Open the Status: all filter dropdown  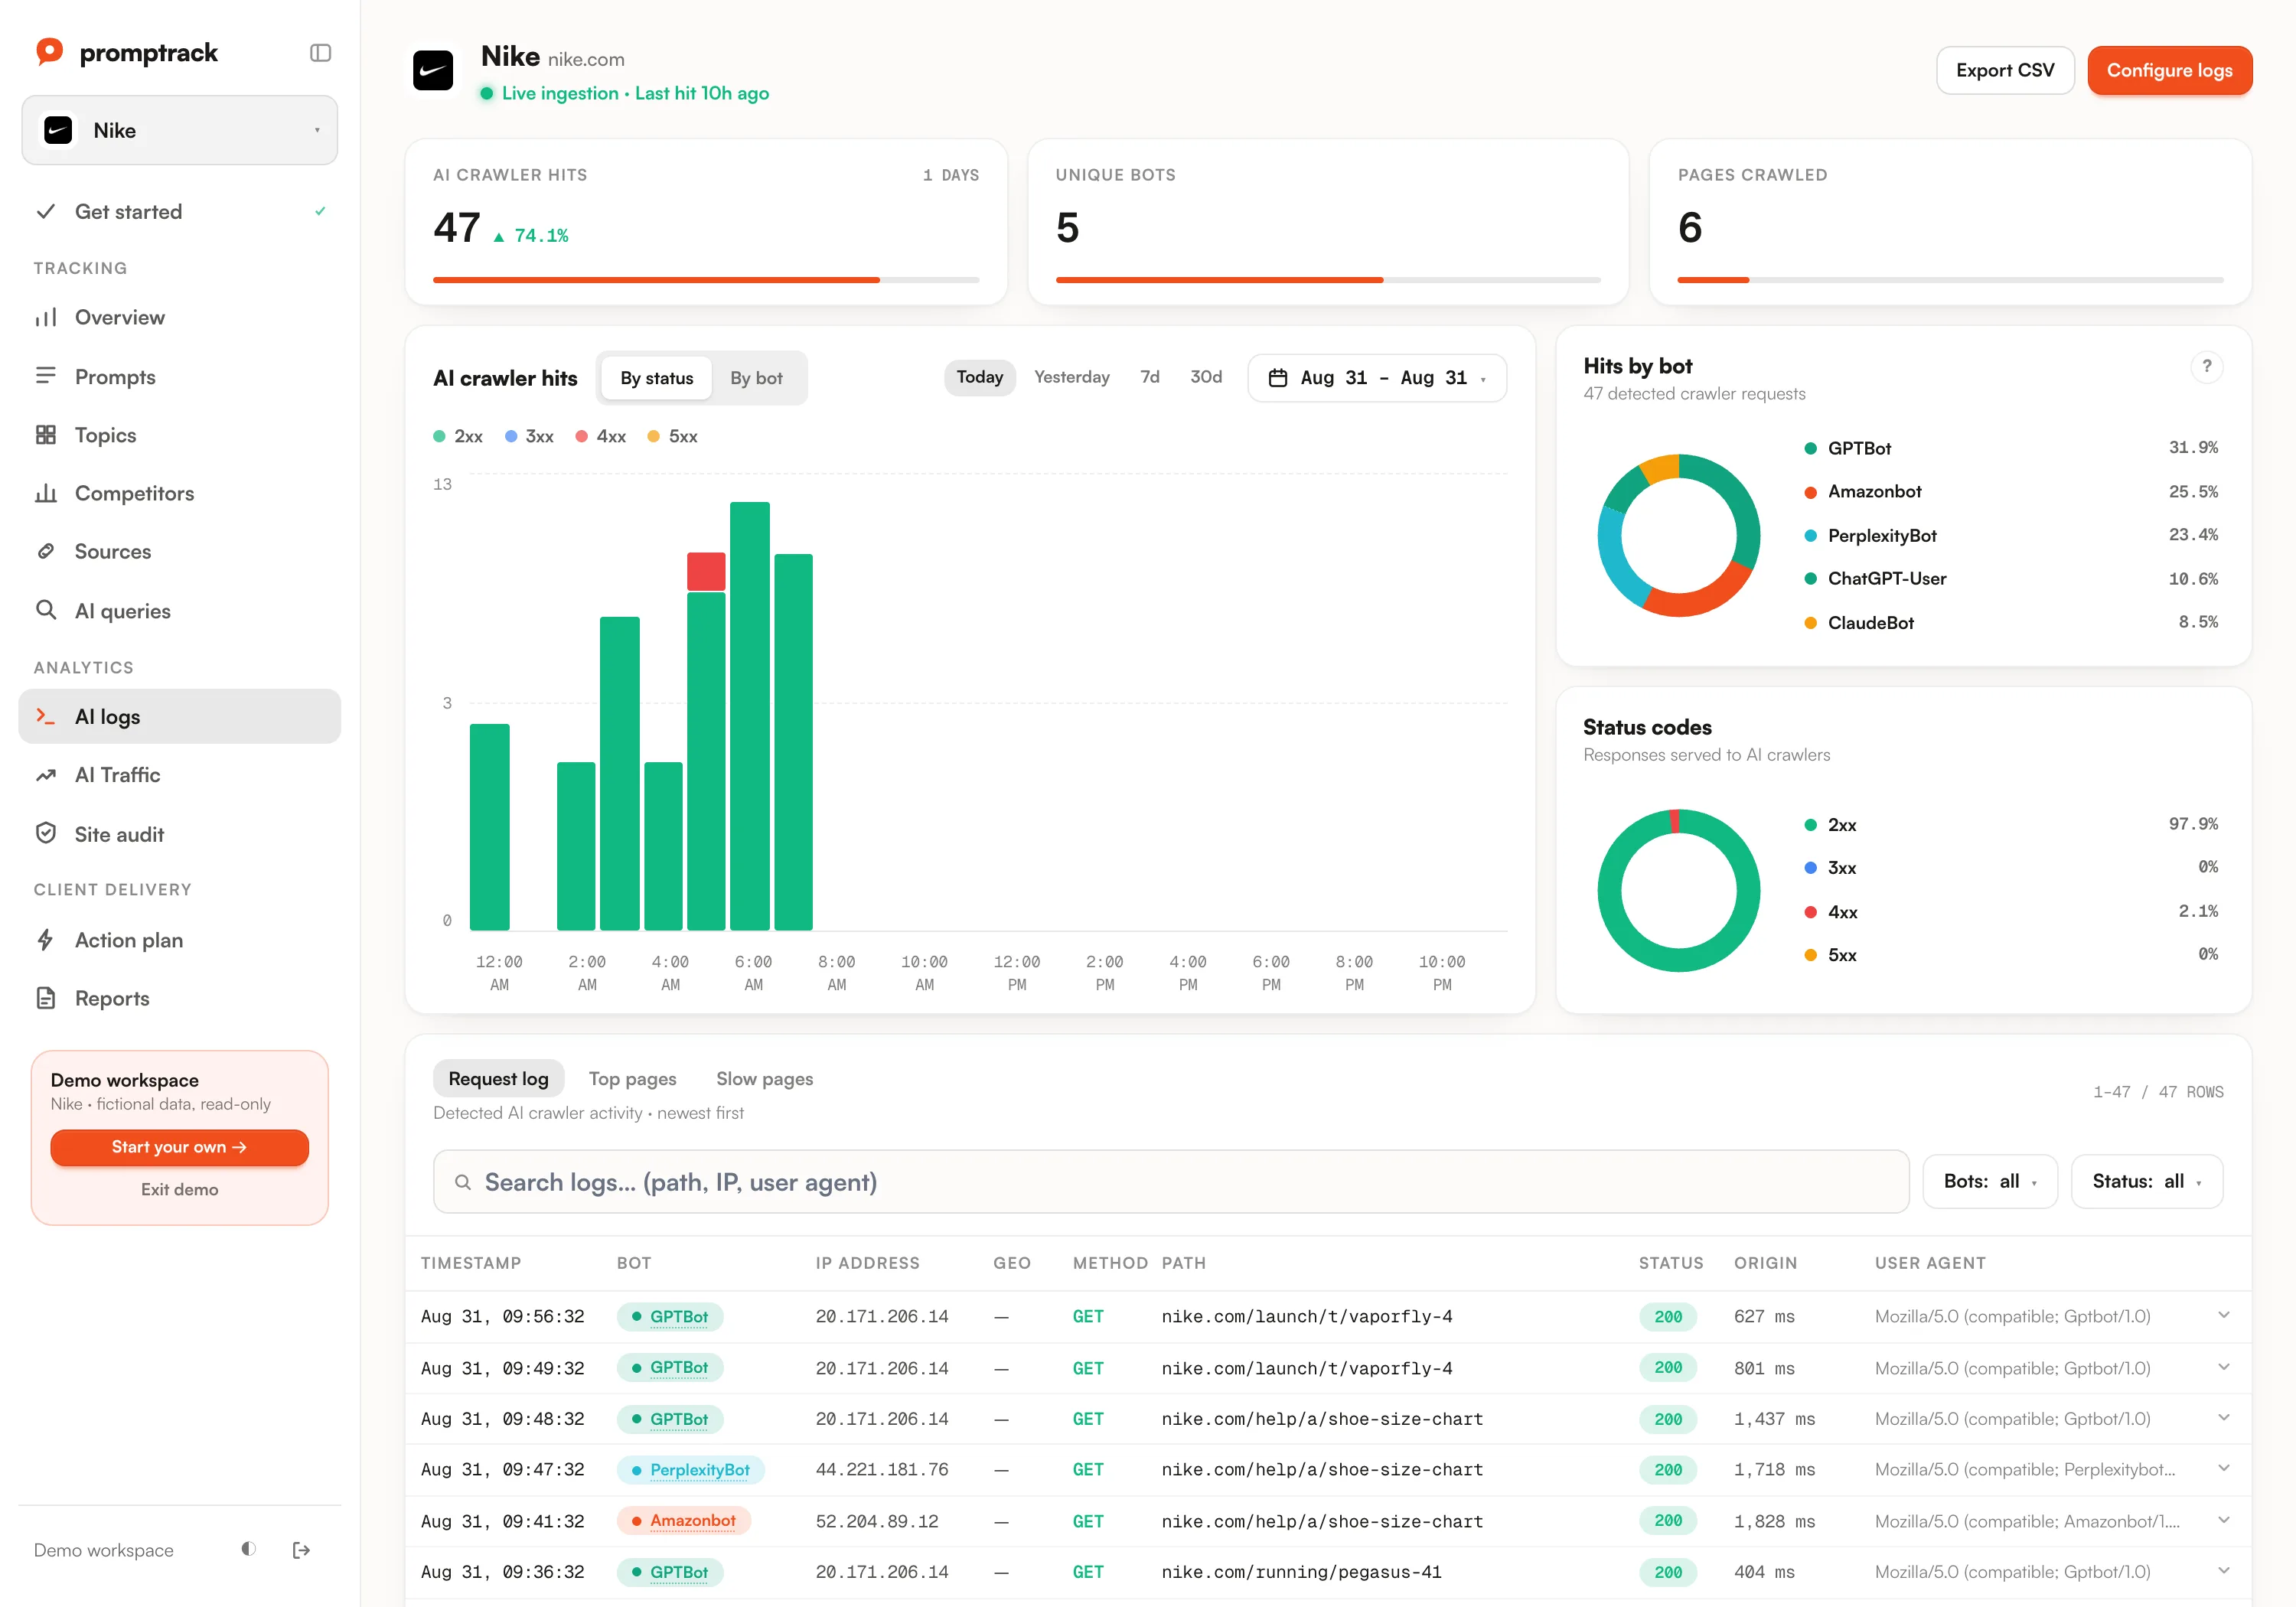[x=2147, y=1181]
